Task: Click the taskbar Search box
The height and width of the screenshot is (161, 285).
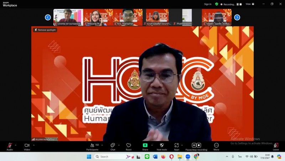Action: pyautogui.click(x=114, y=156)
